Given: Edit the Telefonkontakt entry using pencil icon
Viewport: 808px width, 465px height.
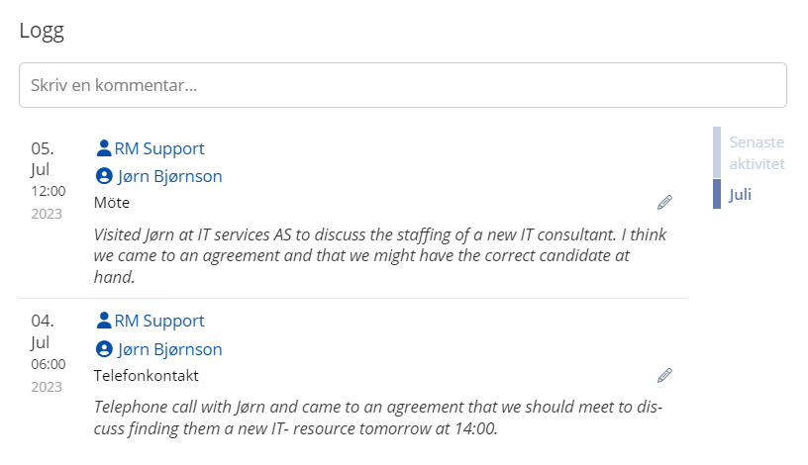Looking at the screenshot, I should click(664, 376).
